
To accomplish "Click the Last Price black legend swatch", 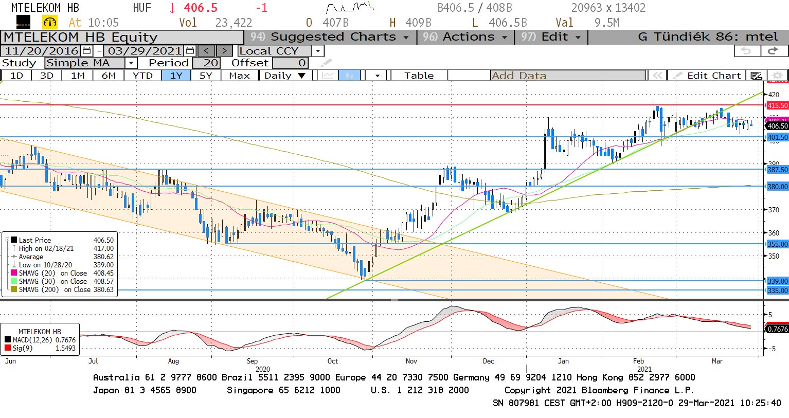I will tap(14, 240).
